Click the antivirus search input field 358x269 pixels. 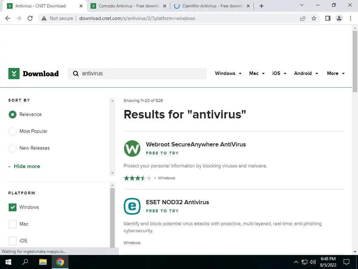click(137, 74)
